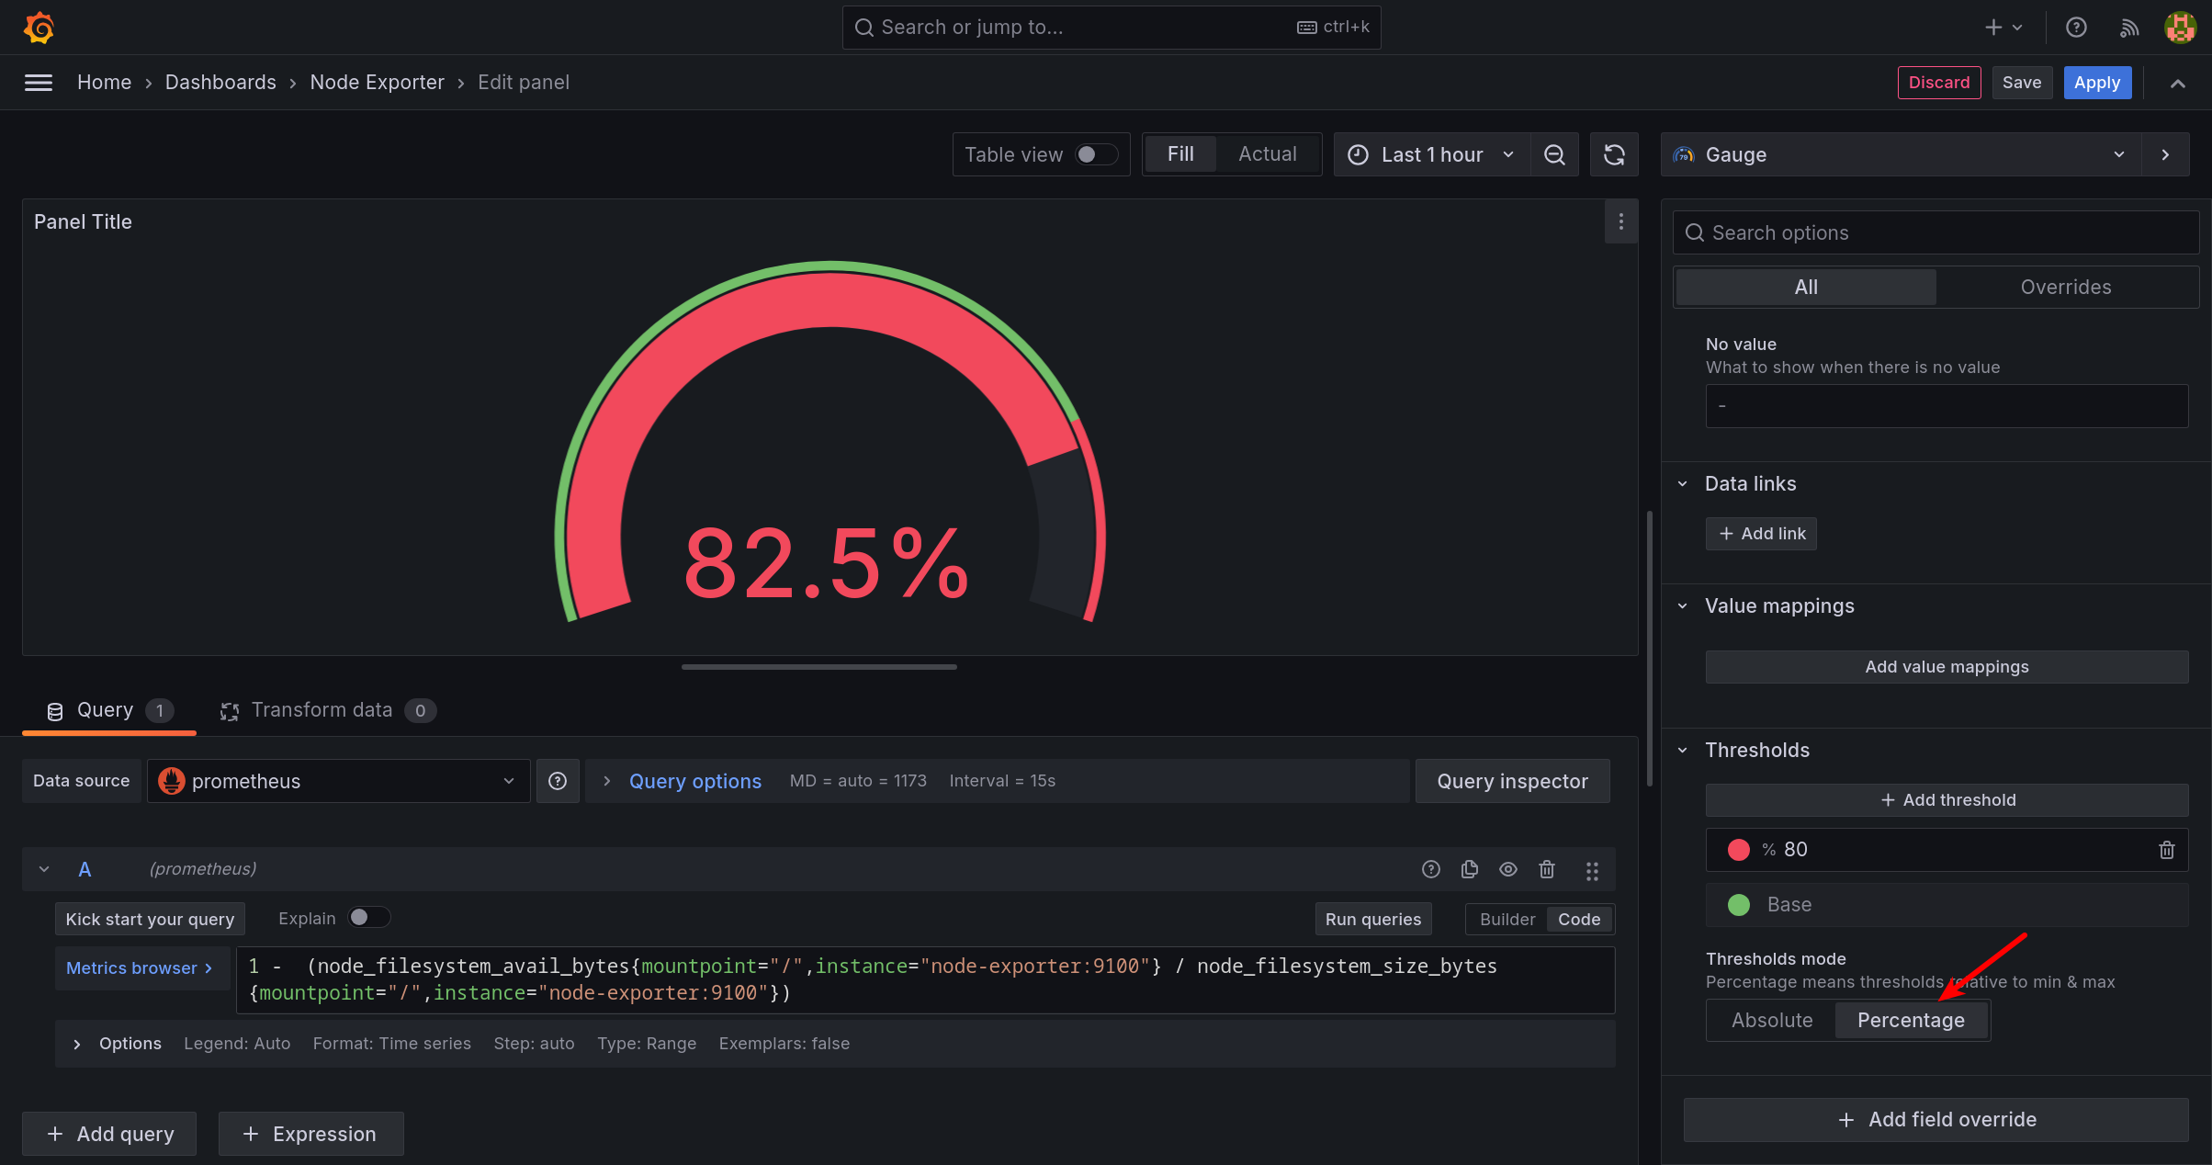Click the No value input field
This screenshot has height=1165, width=2212.
(x=1947, y=406)
